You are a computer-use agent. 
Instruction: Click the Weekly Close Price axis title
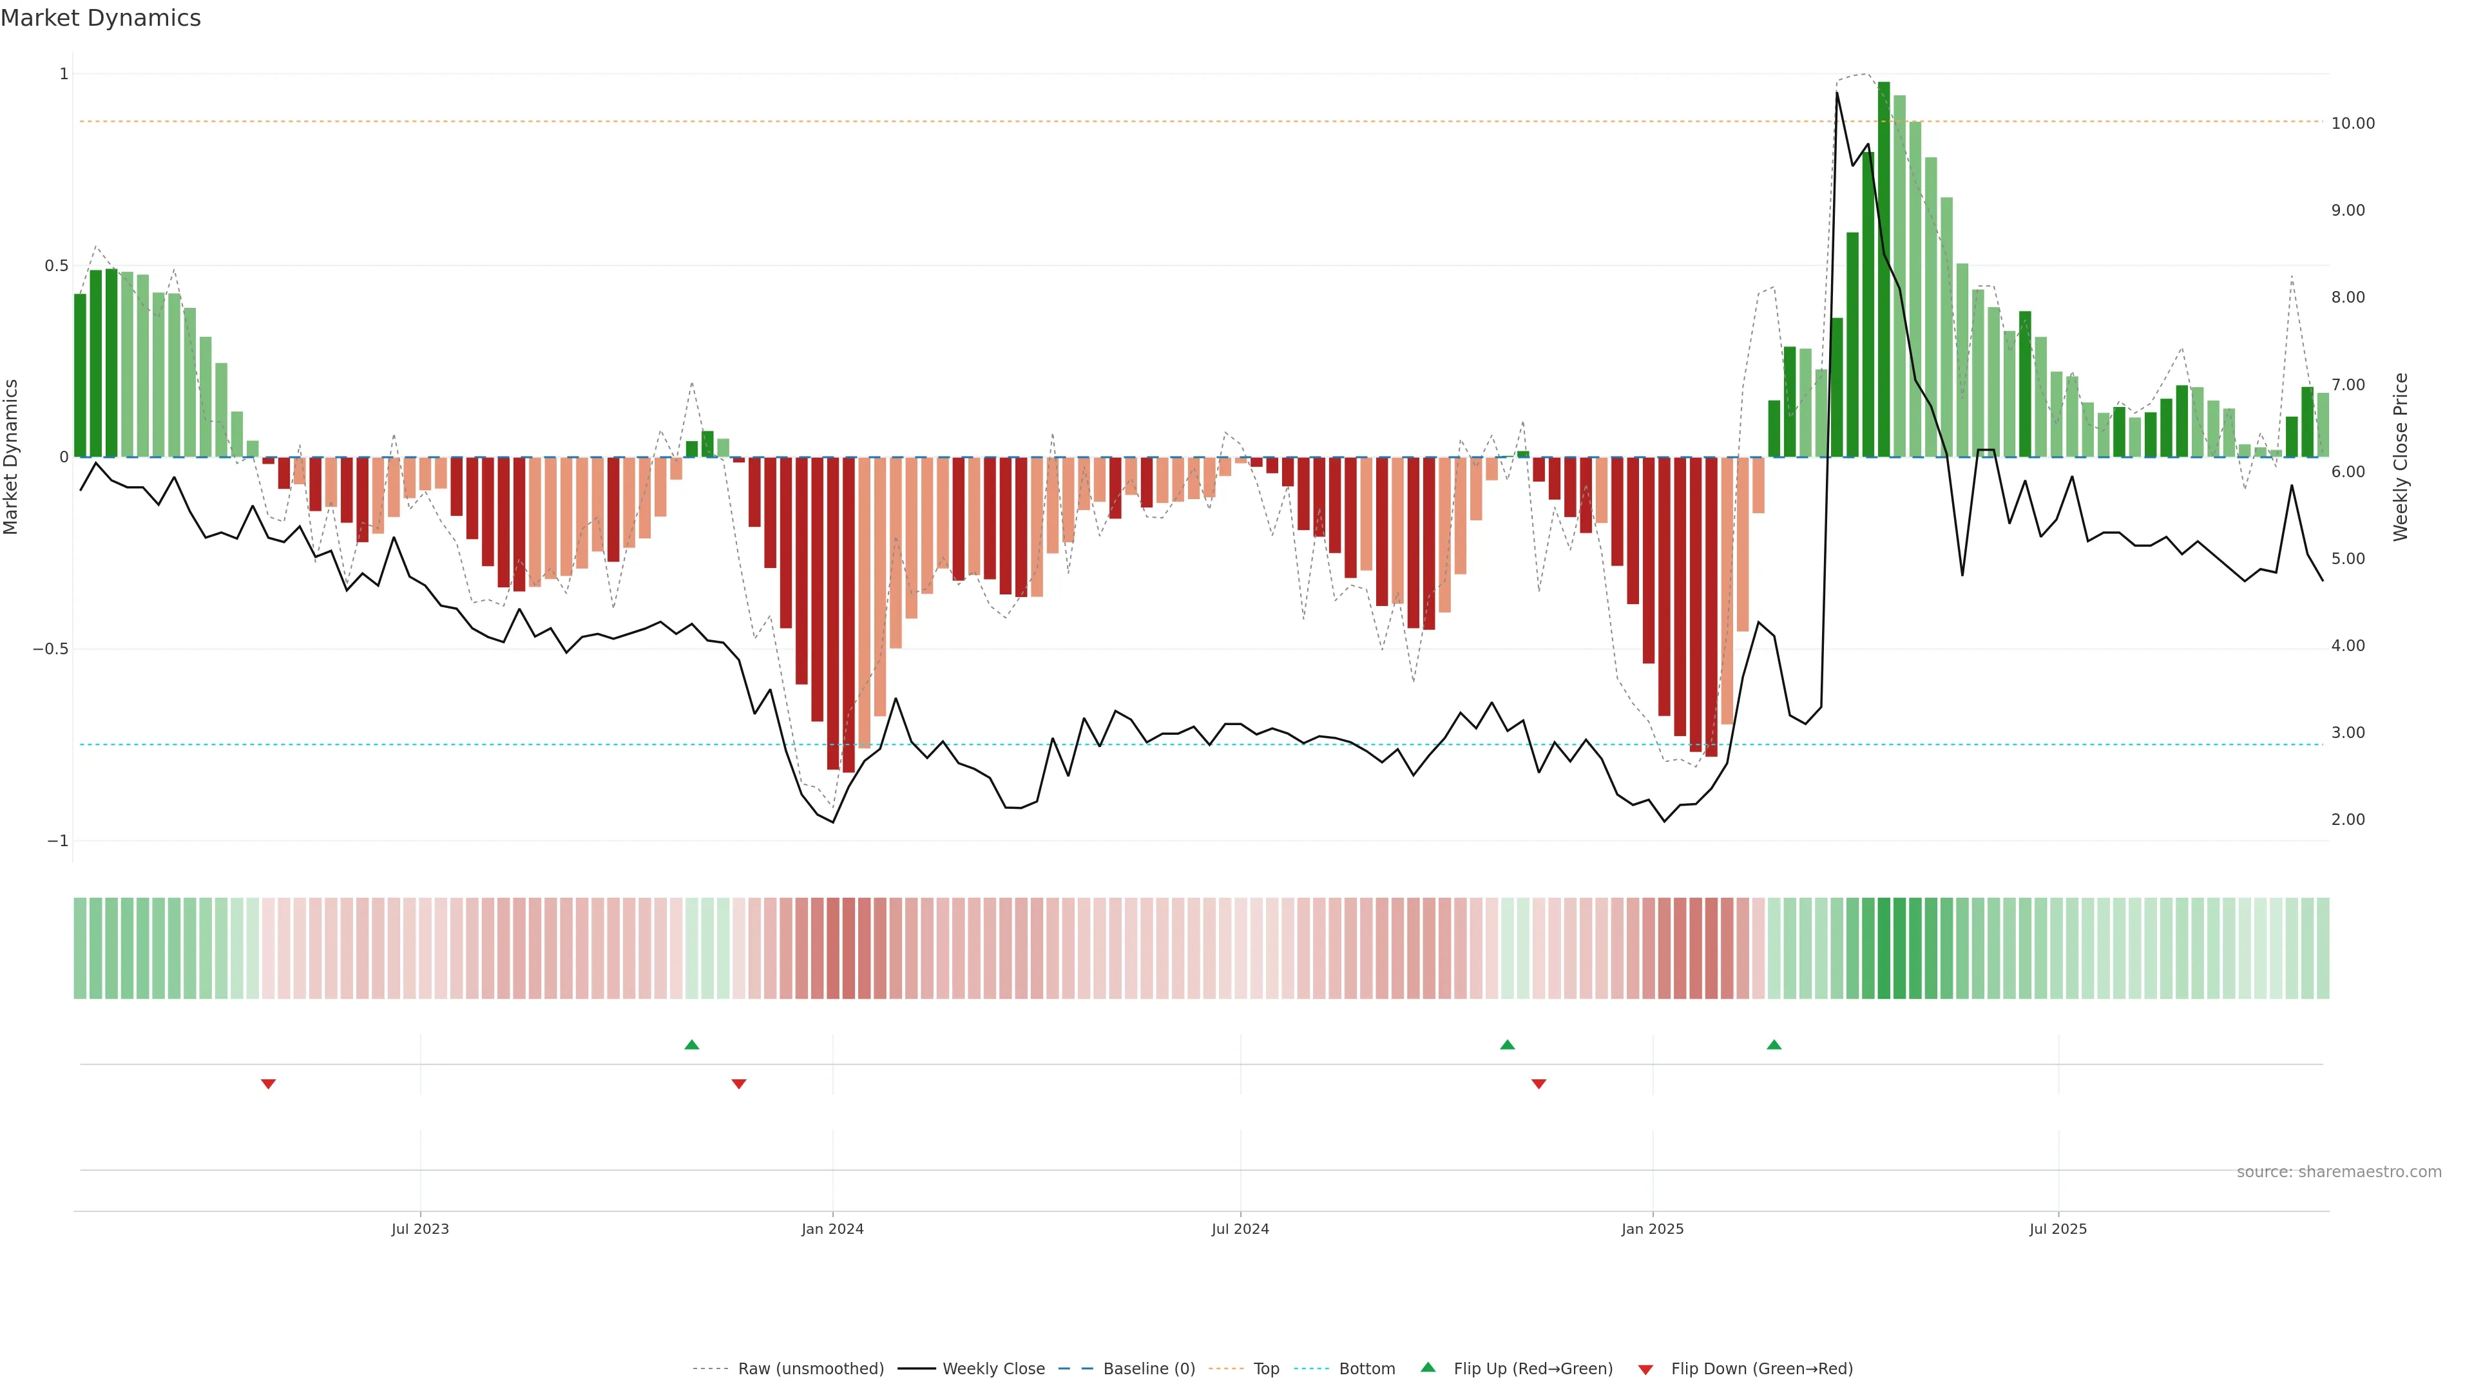(x=2400, y=457)
